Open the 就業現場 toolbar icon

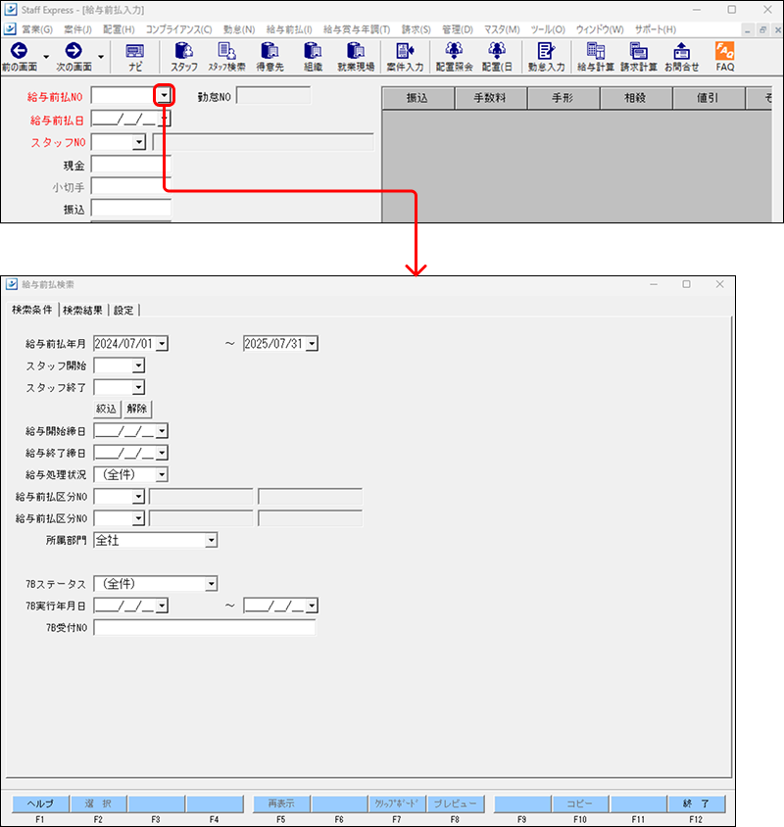tap(356, 56)
